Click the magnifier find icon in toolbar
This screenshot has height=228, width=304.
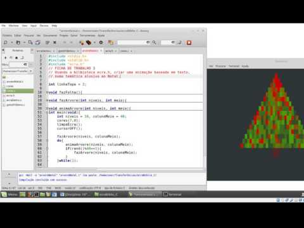click(x=155, y=42)
